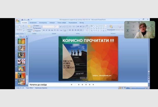158x107 pixels.
Task: Switch to the Анімація tab
Action: coord(52,23)
